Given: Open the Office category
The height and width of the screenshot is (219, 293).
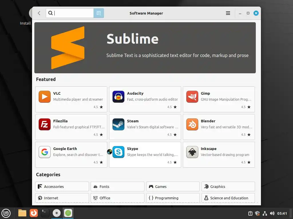Looking at the screenshot, I should (118, 198).
